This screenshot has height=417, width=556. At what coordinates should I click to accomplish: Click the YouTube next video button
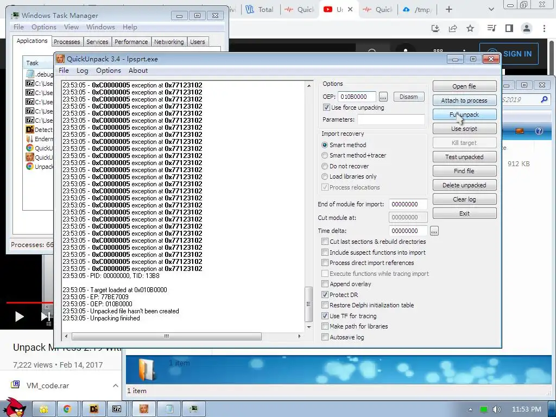click(x=45, y=317)
